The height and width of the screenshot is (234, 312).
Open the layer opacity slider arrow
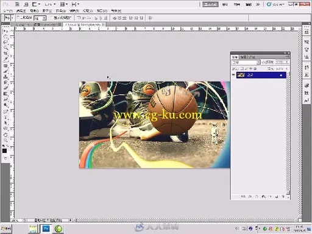(287, 62)
